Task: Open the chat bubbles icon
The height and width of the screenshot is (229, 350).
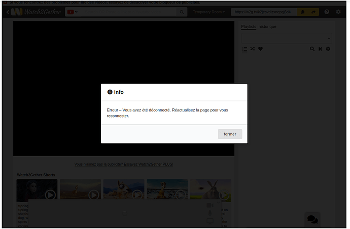Action: (x=312, y=219)
